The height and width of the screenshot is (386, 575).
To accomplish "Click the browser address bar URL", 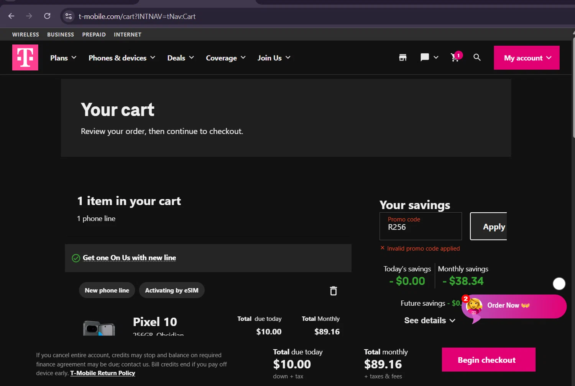I will click(x=137, y=16).
